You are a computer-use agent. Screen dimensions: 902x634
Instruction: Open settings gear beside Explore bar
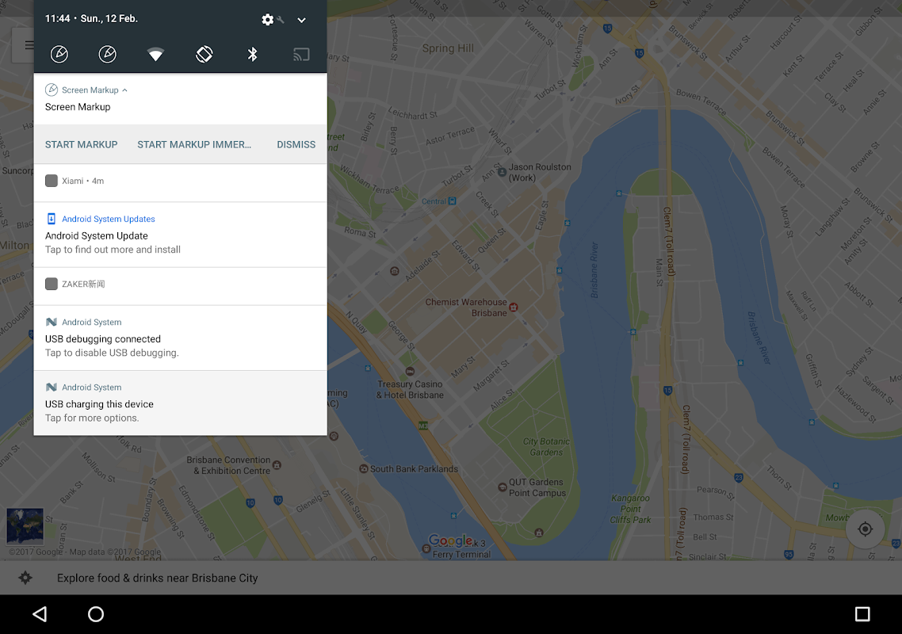pos(25,578)
